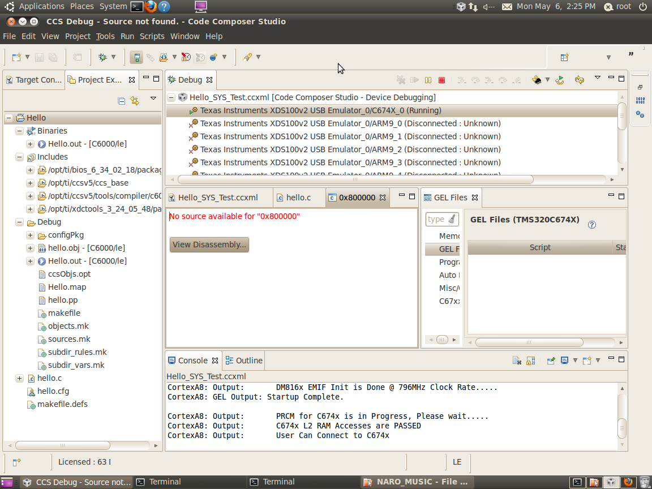
Task: Expand the hello.c file node
Action: tap(20, 378)
